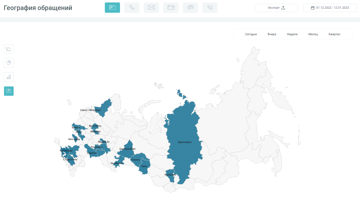Image resolution: width=360 pixels, height=202 pixels.
Task: Choose the Вчера period tab
Action: tap(272, 34)
